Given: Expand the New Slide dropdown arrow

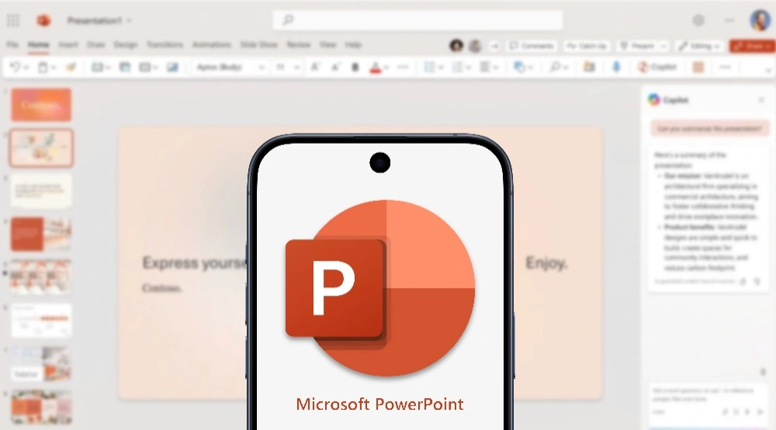Looking at the screenshot, I should point(107,68).
